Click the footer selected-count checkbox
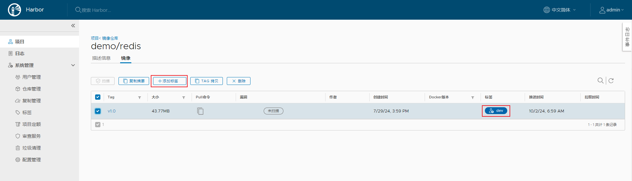632x181 pixels. pyautogui.click(x=98, y=125)
